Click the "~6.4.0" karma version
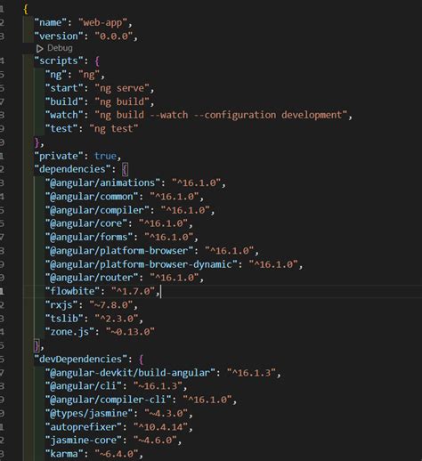 tap(117, 454)
